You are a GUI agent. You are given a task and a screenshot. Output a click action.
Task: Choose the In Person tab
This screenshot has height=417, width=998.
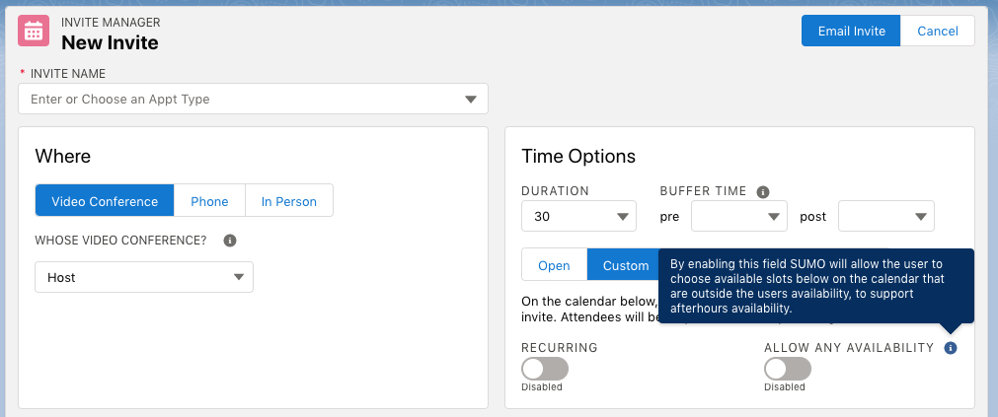(x=289, y=201)
